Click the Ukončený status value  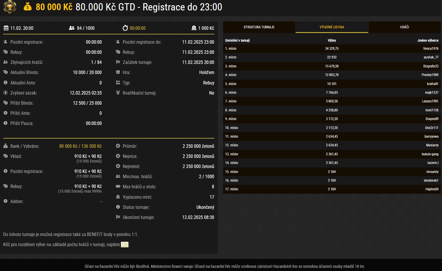click(205, 207)
